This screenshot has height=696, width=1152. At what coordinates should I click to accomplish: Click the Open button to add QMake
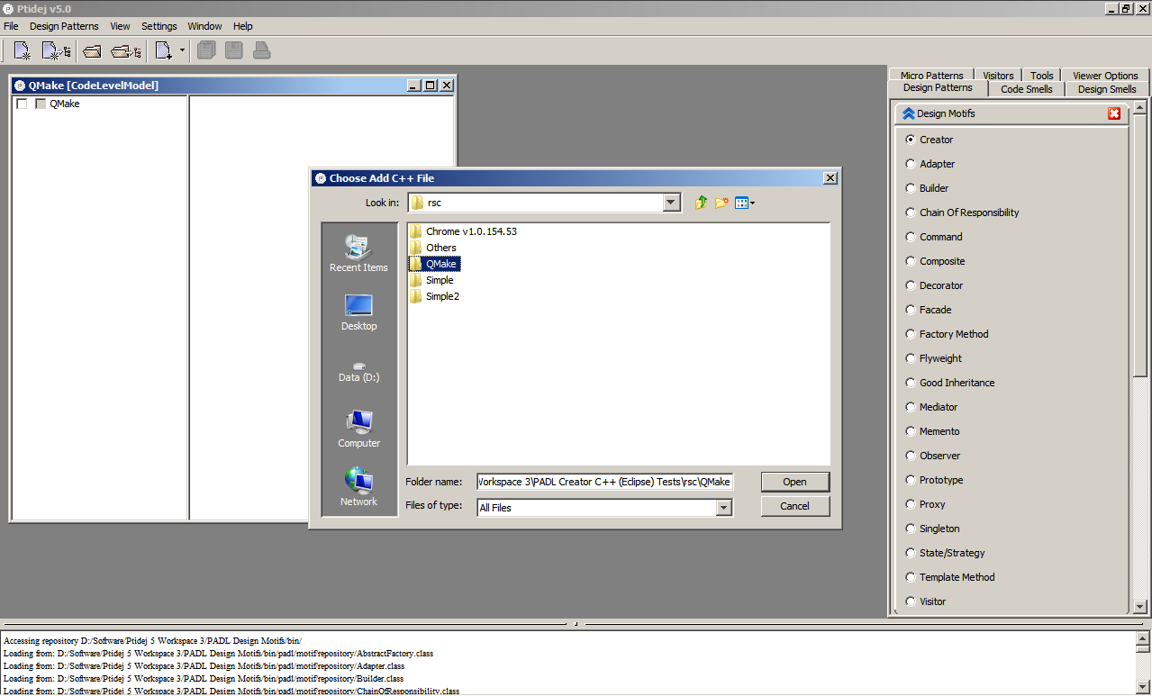(794, 481)
